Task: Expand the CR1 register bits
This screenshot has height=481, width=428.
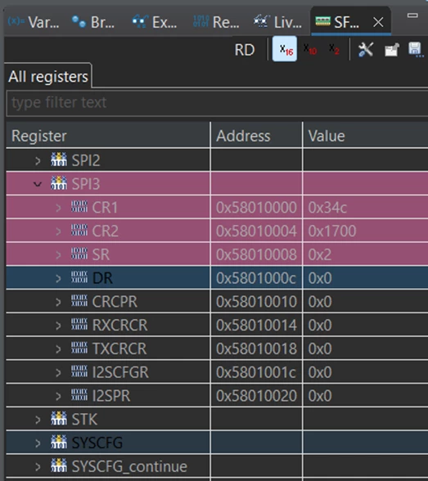Action: (x=58, y=208)
